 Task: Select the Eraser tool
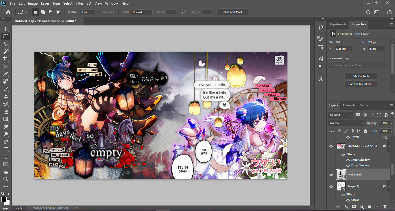tap(5, 112)
